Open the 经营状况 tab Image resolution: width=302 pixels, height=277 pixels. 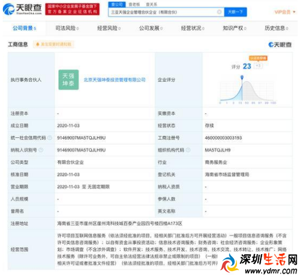click(x=193, y=28)
